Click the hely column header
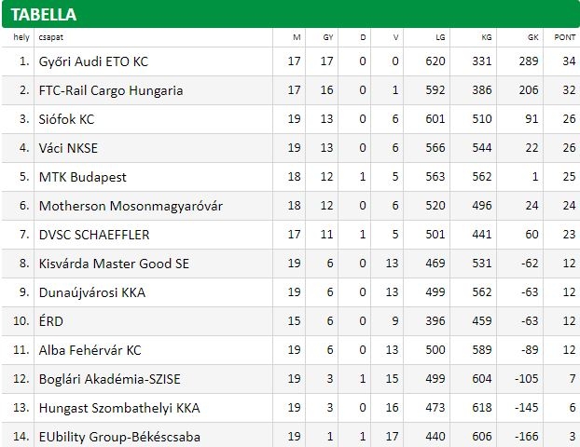The width and height of the screenshot is (580, 447). click(x=21, y=37)
